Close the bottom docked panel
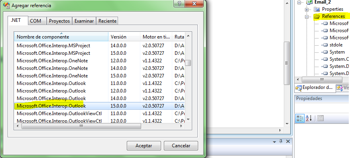350x158 pixels. (288, 141)
